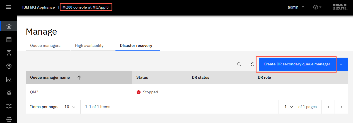Screen dimensions: 353x123
Task: Open the QM3 row overflow menu
Action: click(338, 92)
